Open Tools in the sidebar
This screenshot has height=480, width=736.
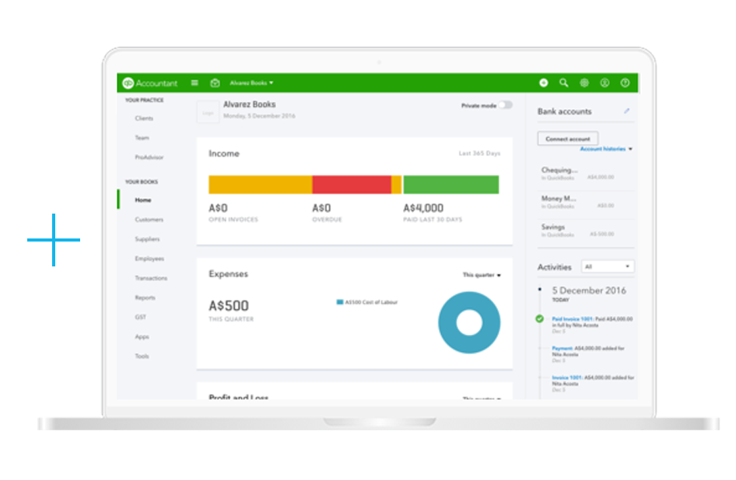pos(142,357)
